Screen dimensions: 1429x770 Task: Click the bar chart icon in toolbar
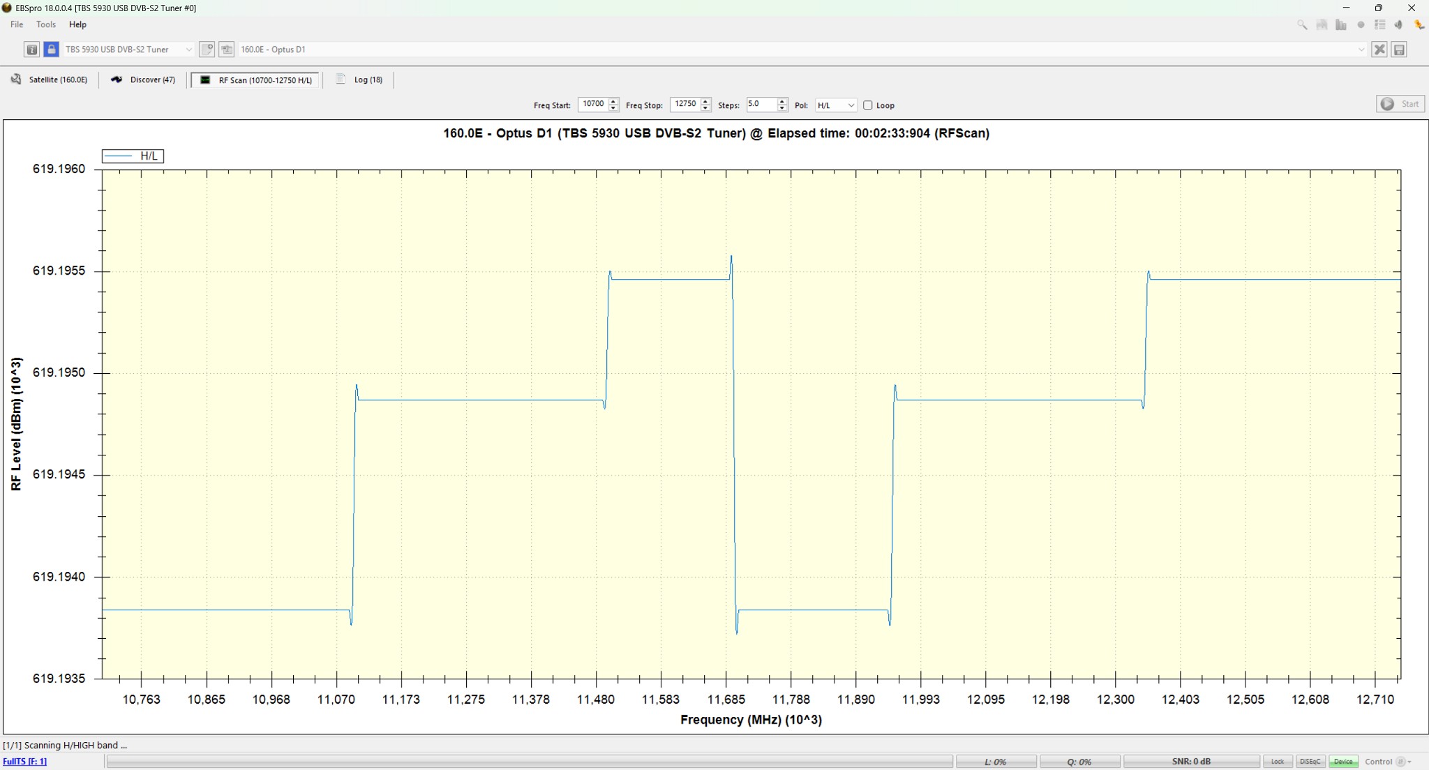tap(1341, 24)
